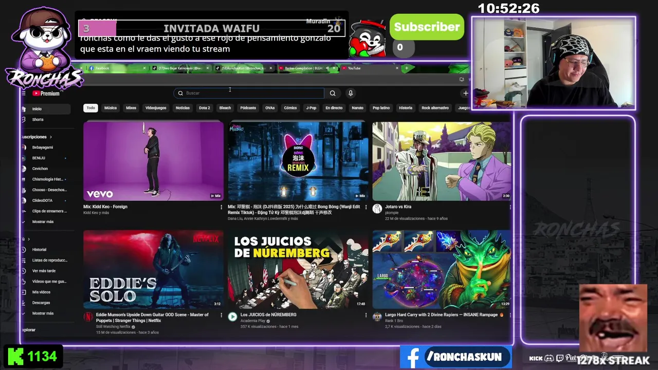Play the Los Juicios de Núremberg thumbnail
The width and height of the screenshot is (658, 370).
click(x=298, y=269)
